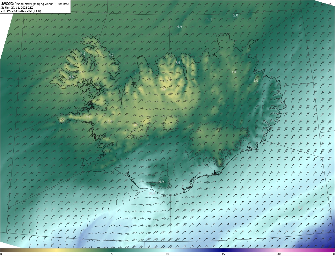Pick the pink color above the 30 tick
335x256 pixels.
[279, 250]
